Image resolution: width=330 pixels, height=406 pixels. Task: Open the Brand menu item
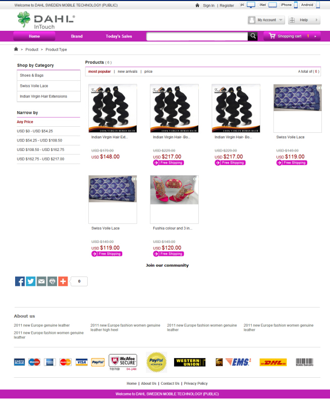coord(77,36)
